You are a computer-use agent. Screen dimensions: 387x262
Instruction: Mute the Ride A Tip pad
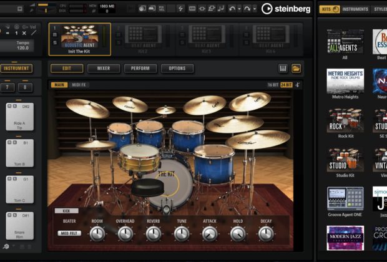9,106
